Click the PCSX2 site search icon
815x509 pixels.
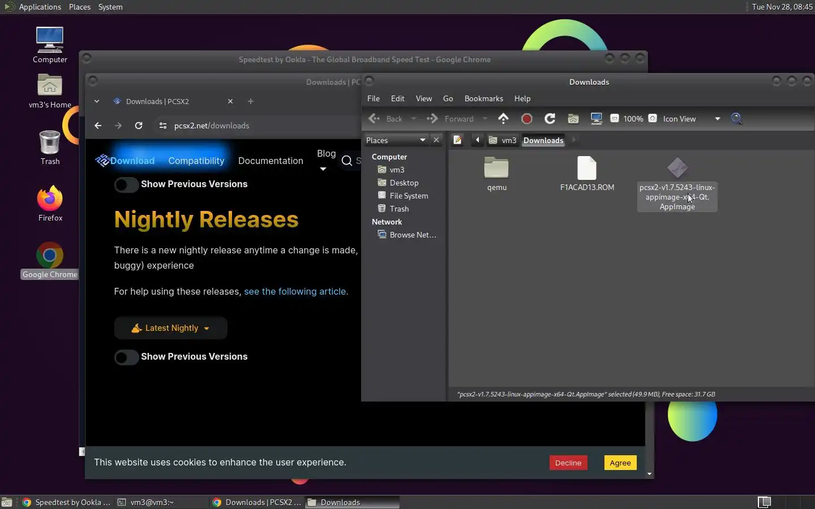point(347,161)
